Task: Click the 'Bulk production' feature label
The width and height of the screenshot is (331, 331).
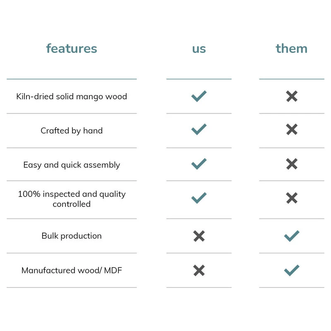Action: (72, 236)
